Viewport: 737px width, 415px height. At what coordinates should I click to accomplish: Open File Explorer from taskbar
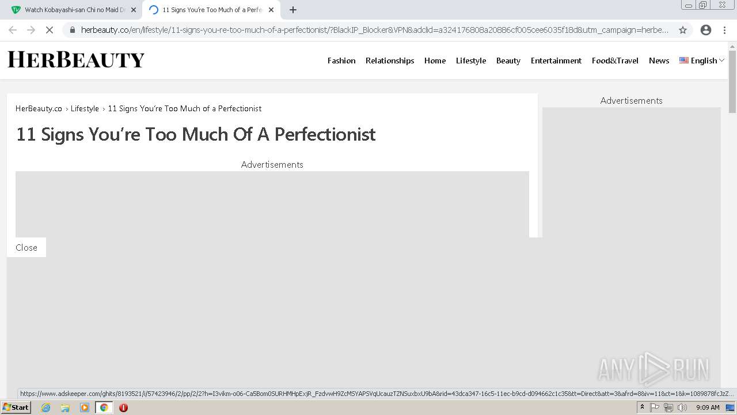click(x=65, y=408)
